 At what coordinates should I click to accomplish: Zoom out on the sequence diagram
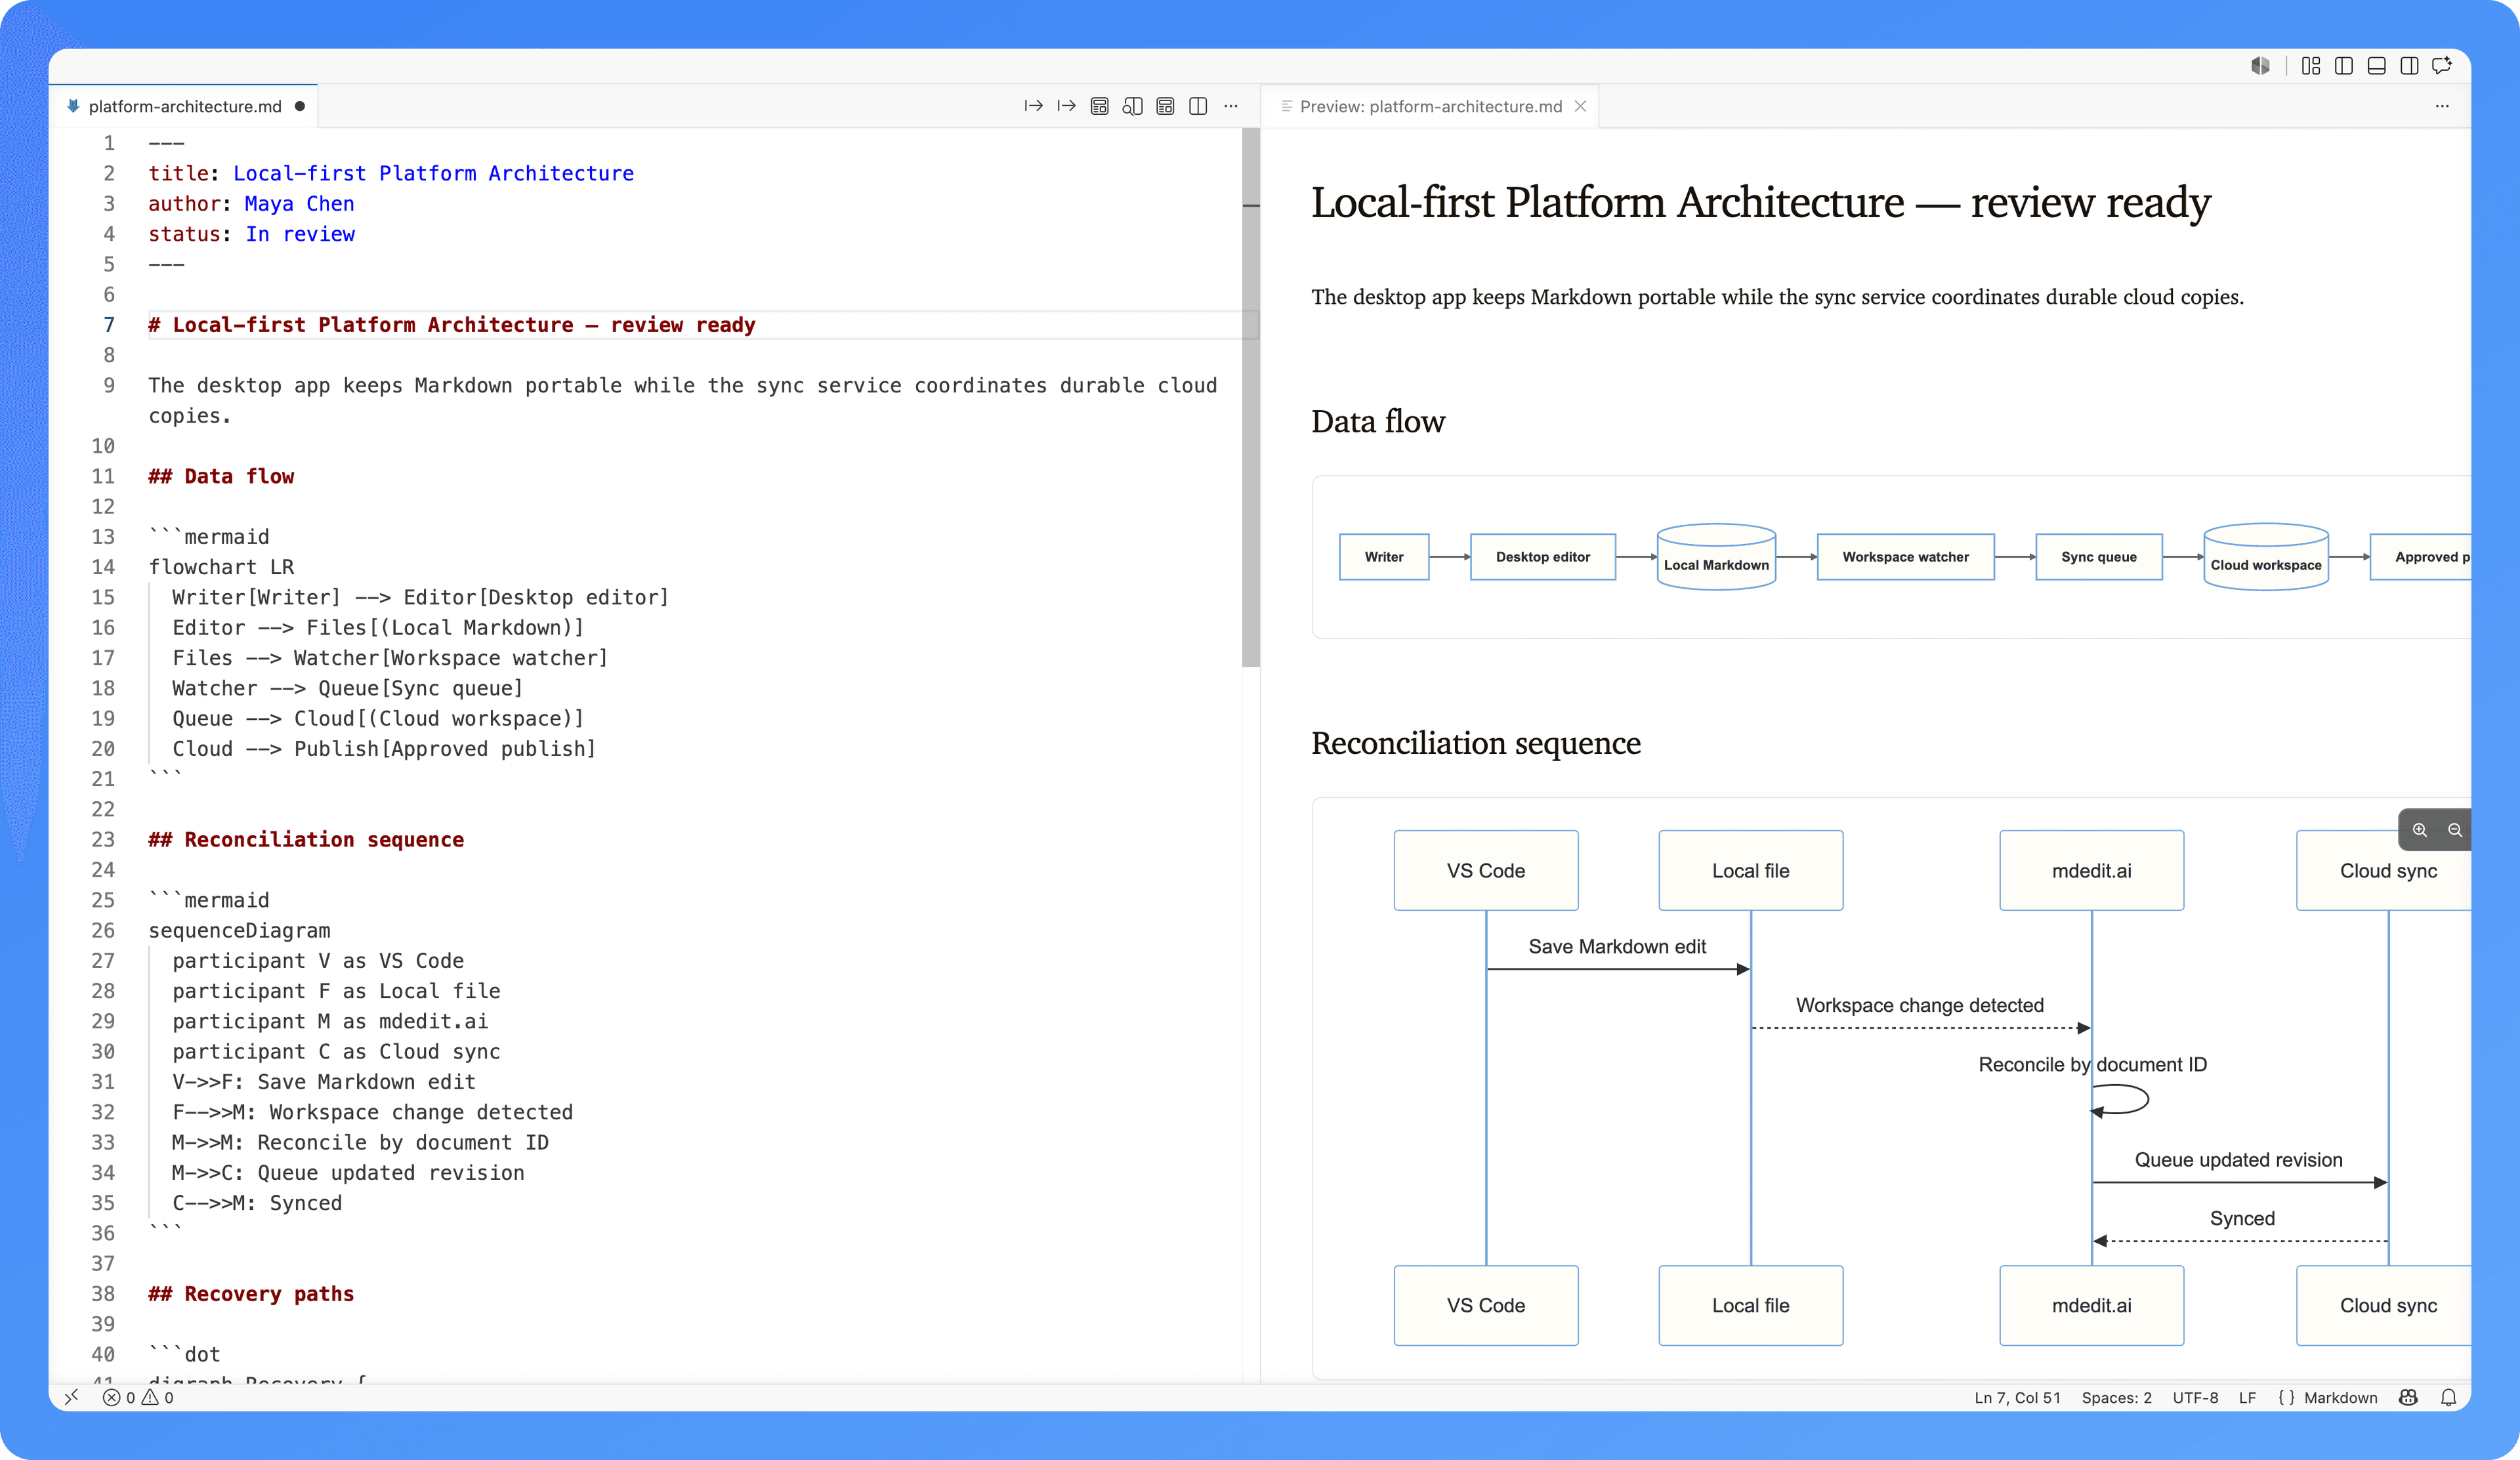click(2455, 830)
